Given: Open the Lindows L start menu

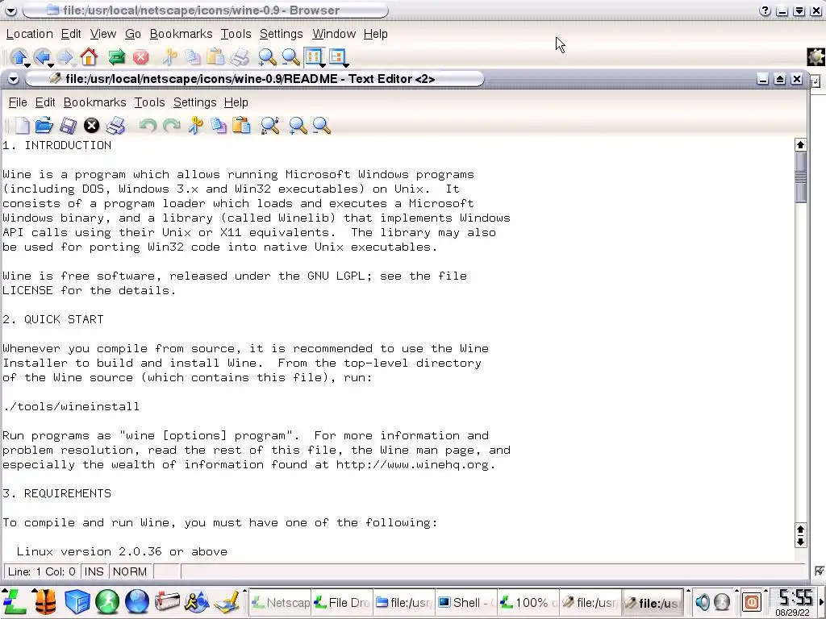Looking at the screenshot, I should 15,601.
